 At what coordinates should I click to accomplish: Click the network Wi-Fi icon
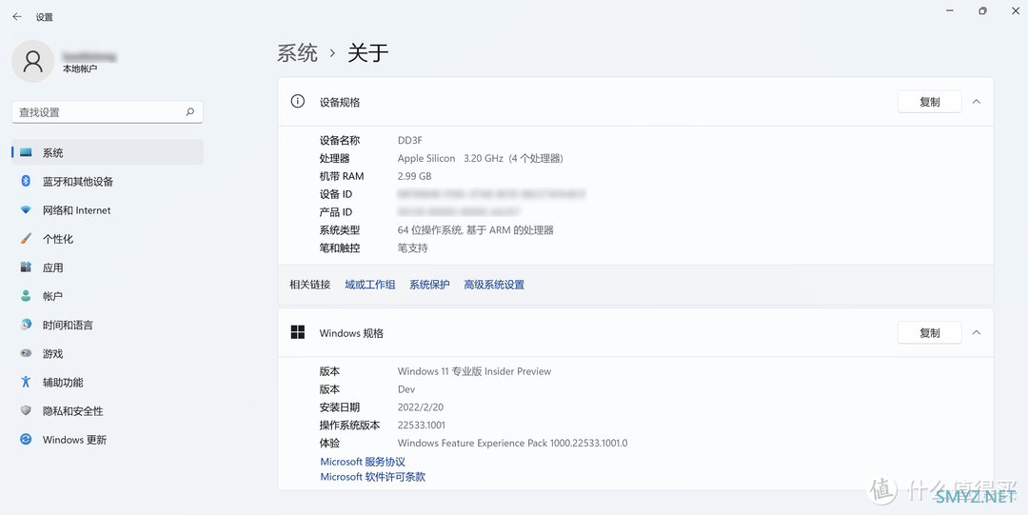(26, 210)
